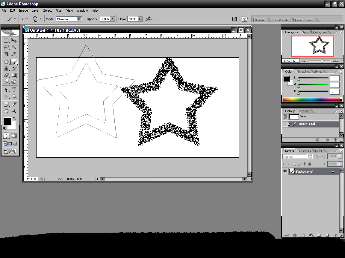Swap foreground and background colors
This screenshot has height=258, width=345.
tap(14, 118)
